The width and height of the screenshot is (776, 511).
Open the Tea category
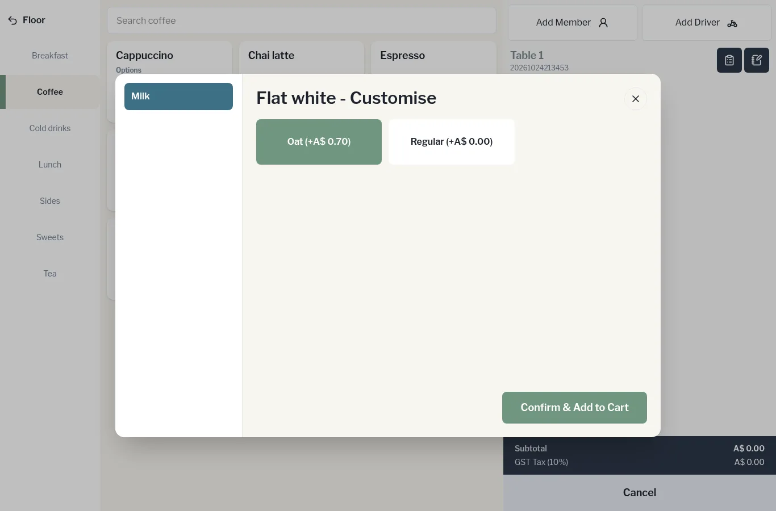(50, 274)
